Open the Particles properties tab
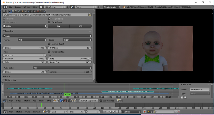The width and height of the screenshot is (214, 115). coord(41,11)
